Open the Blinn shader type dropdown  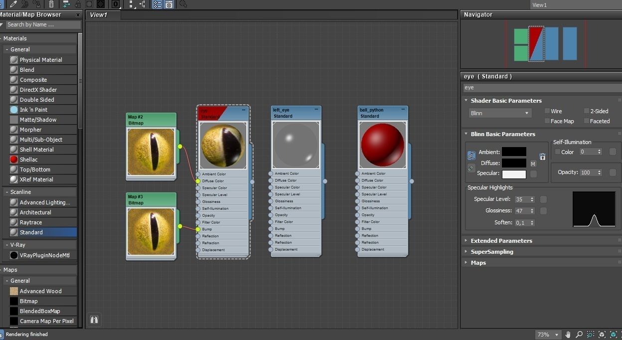click(x=499, y=113)
